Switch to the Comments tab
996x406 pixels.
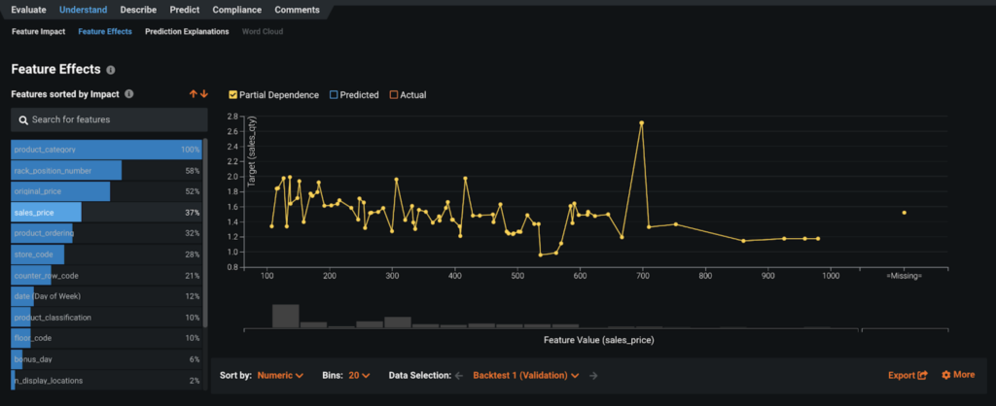(298, 10)
